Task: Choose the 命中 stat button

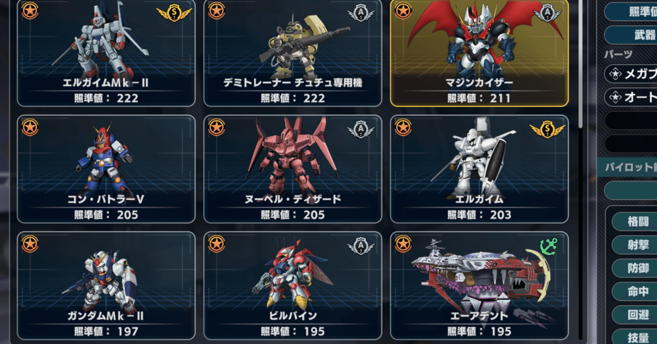Action: coord(635,292)
